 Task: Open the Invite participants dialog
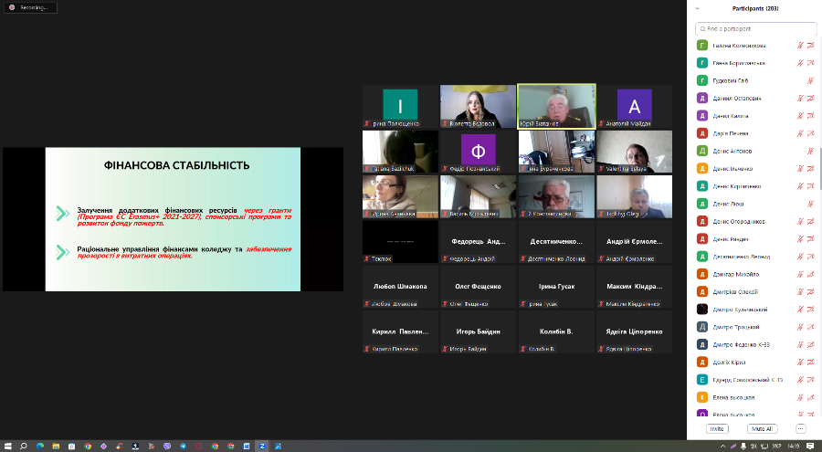tap(717, 427)
